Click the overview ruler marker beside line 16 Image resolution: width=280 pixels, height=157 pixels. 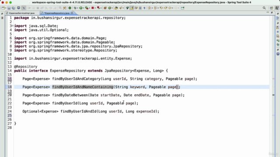click(273, 78)
